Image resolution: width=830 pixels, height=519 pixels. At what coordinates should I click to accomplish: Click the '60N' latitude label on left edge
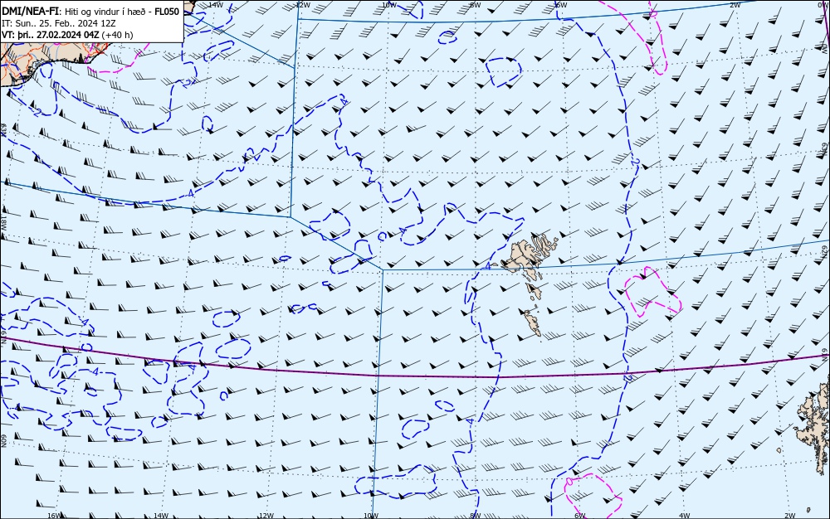pyautogui.click(x=3, y=441)
